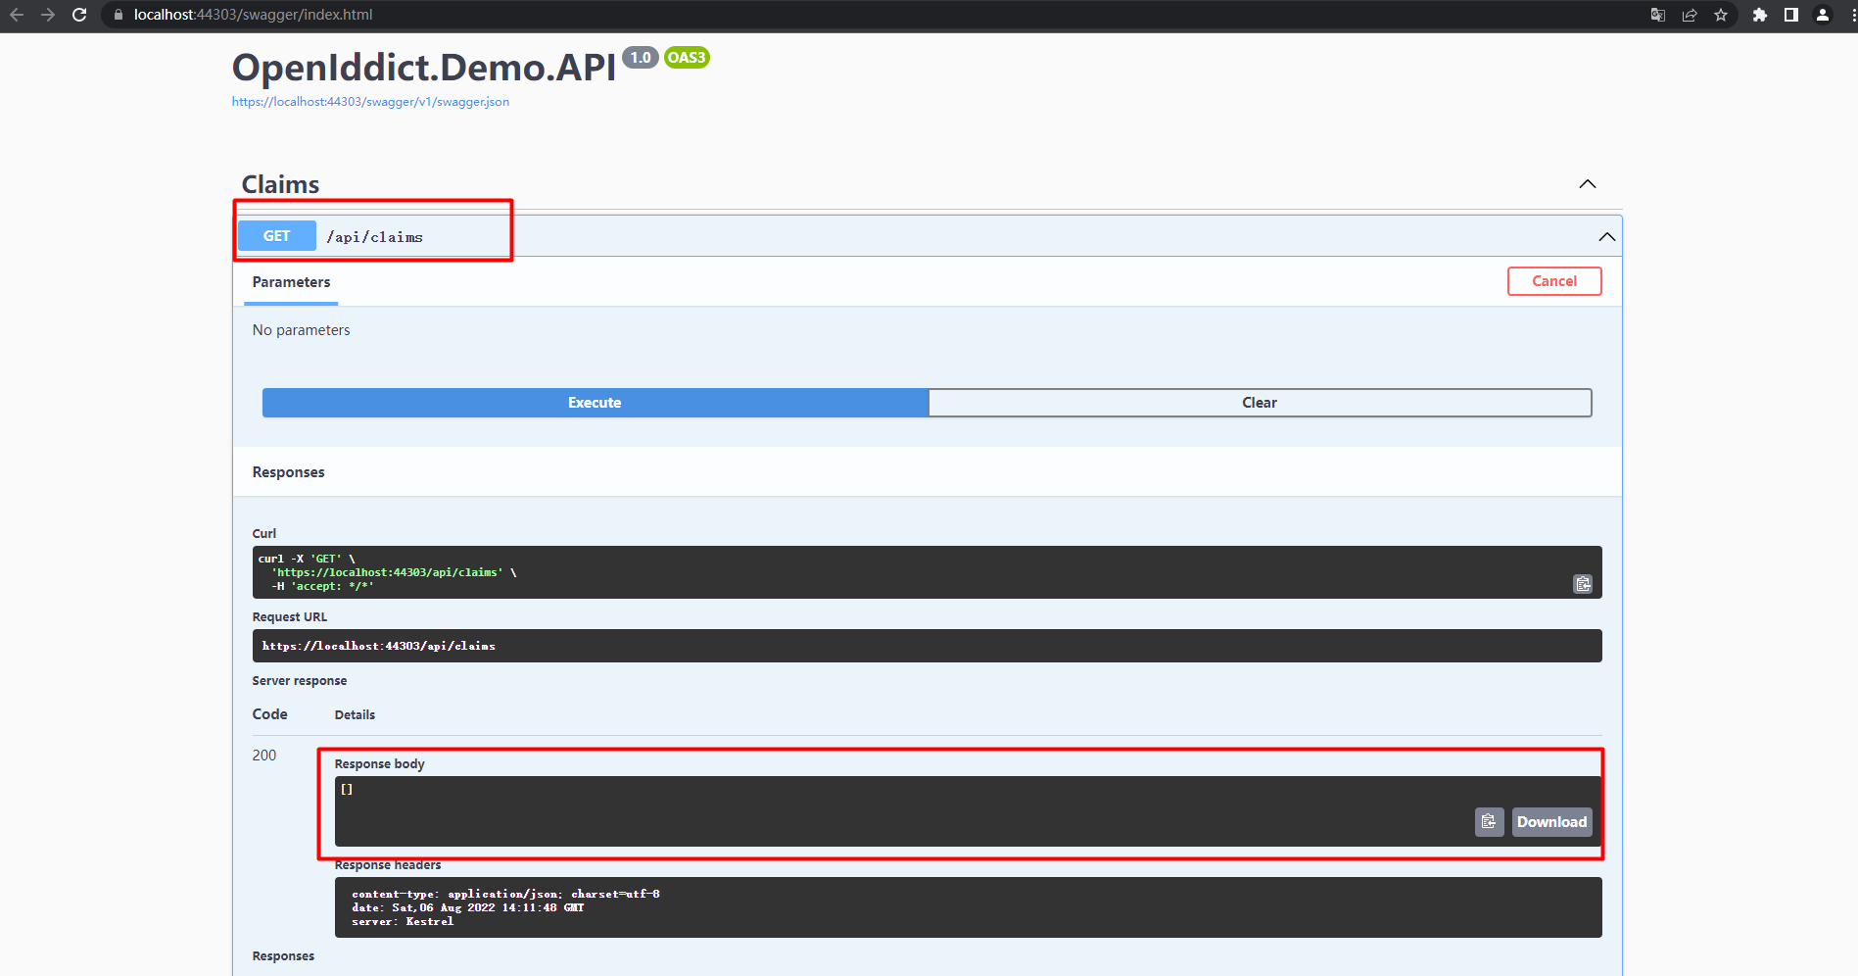Screen dimensions: 1858x976
Task: Select the Parameters tab
Action: coord(291,282)
